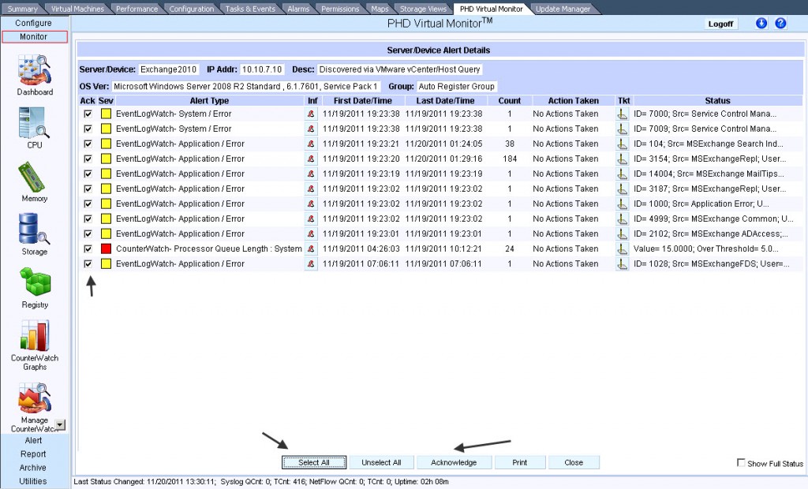Select the CPU monitoring icon
This screenshot has height=489, width=808.
pyautogui.click(x=33, y=125)
